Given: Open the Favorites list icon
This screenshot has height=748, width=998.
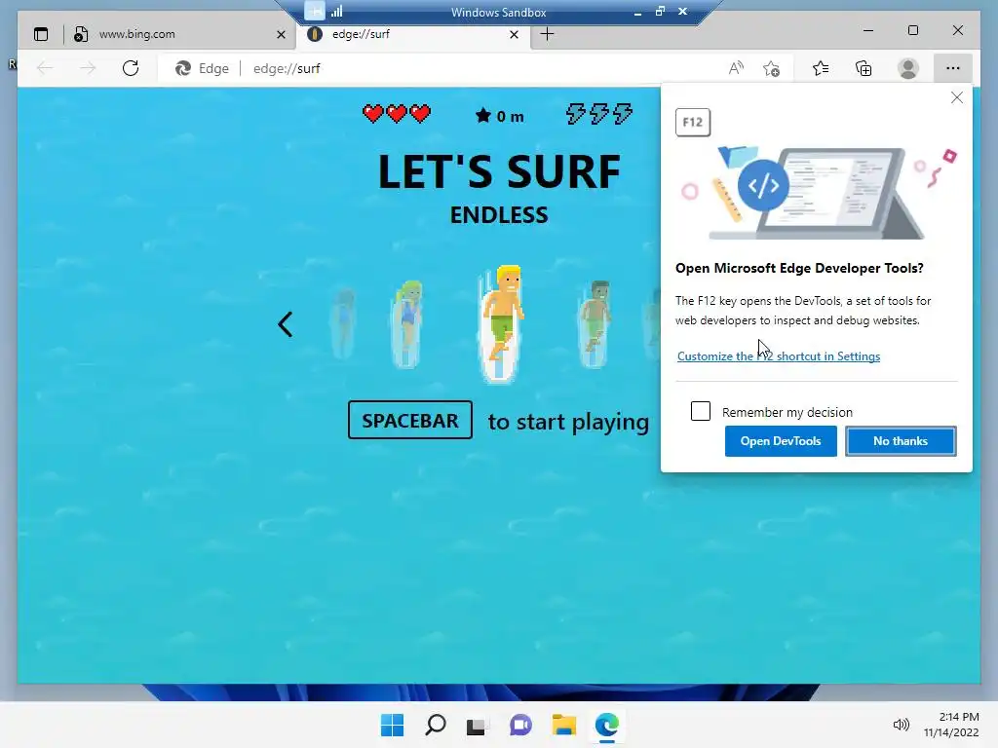Looking at the screenshot, I should [821, 68].
